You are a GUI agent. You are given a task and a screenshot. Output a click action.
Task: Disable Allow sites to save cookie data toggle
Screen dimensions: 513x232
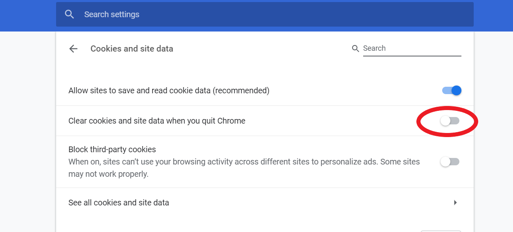[452, 90]
